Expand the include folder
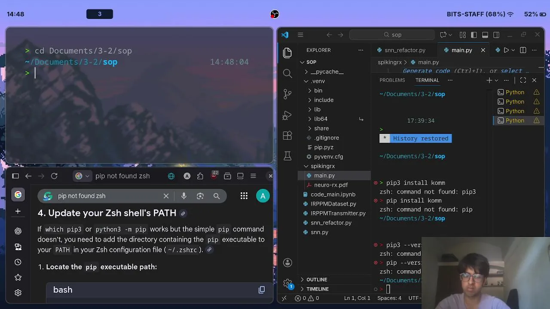Screen dimensions: 550x309 tap(323, 100)
